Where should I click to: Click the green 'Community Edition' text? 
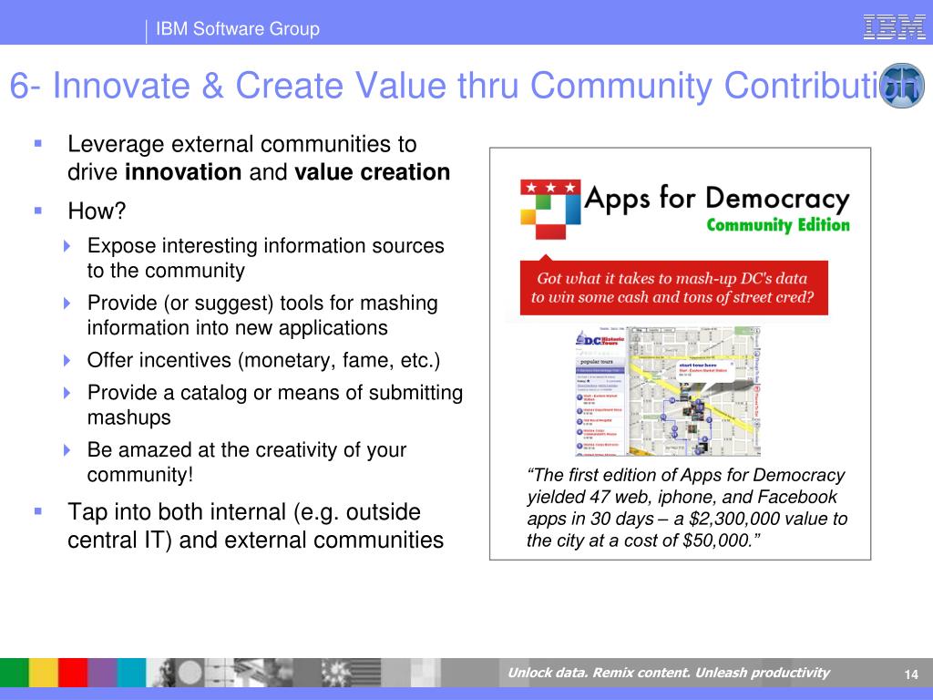coord(778,225)
